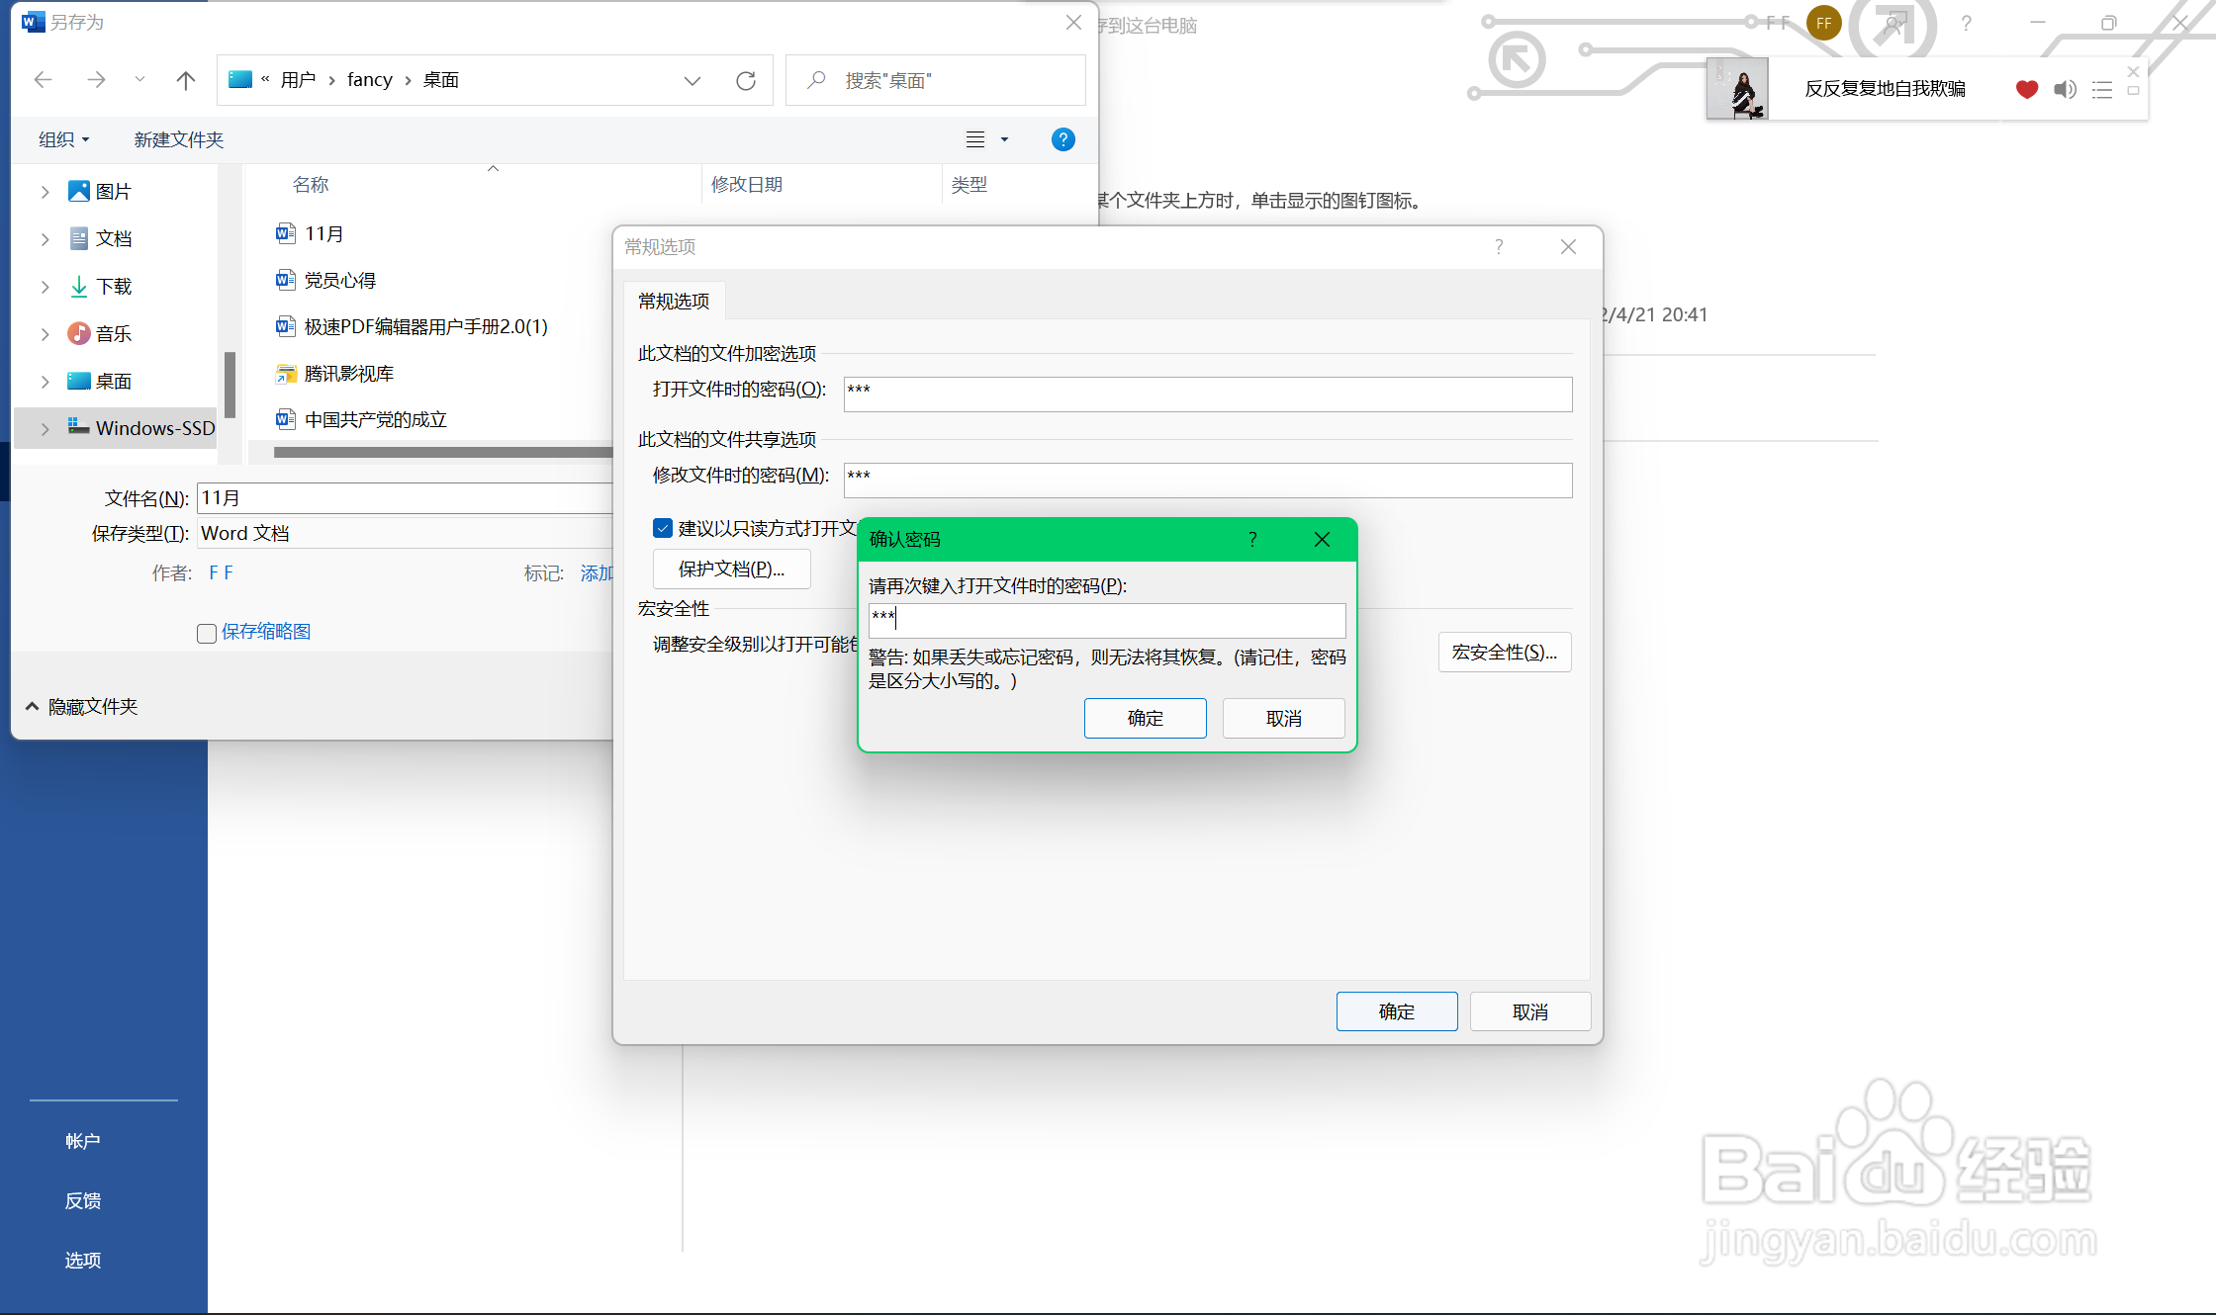Click the 文件名 input field
2216x1315 pixels.
(405, 497)
